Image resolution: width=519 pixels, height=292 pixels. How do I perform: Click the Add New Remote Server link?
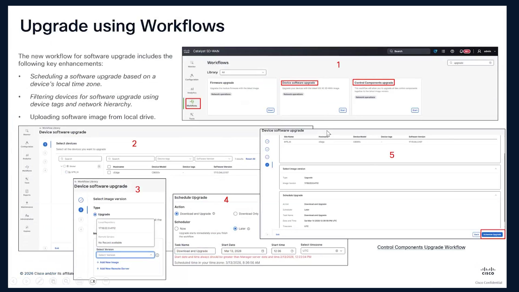tap(113, 268)
